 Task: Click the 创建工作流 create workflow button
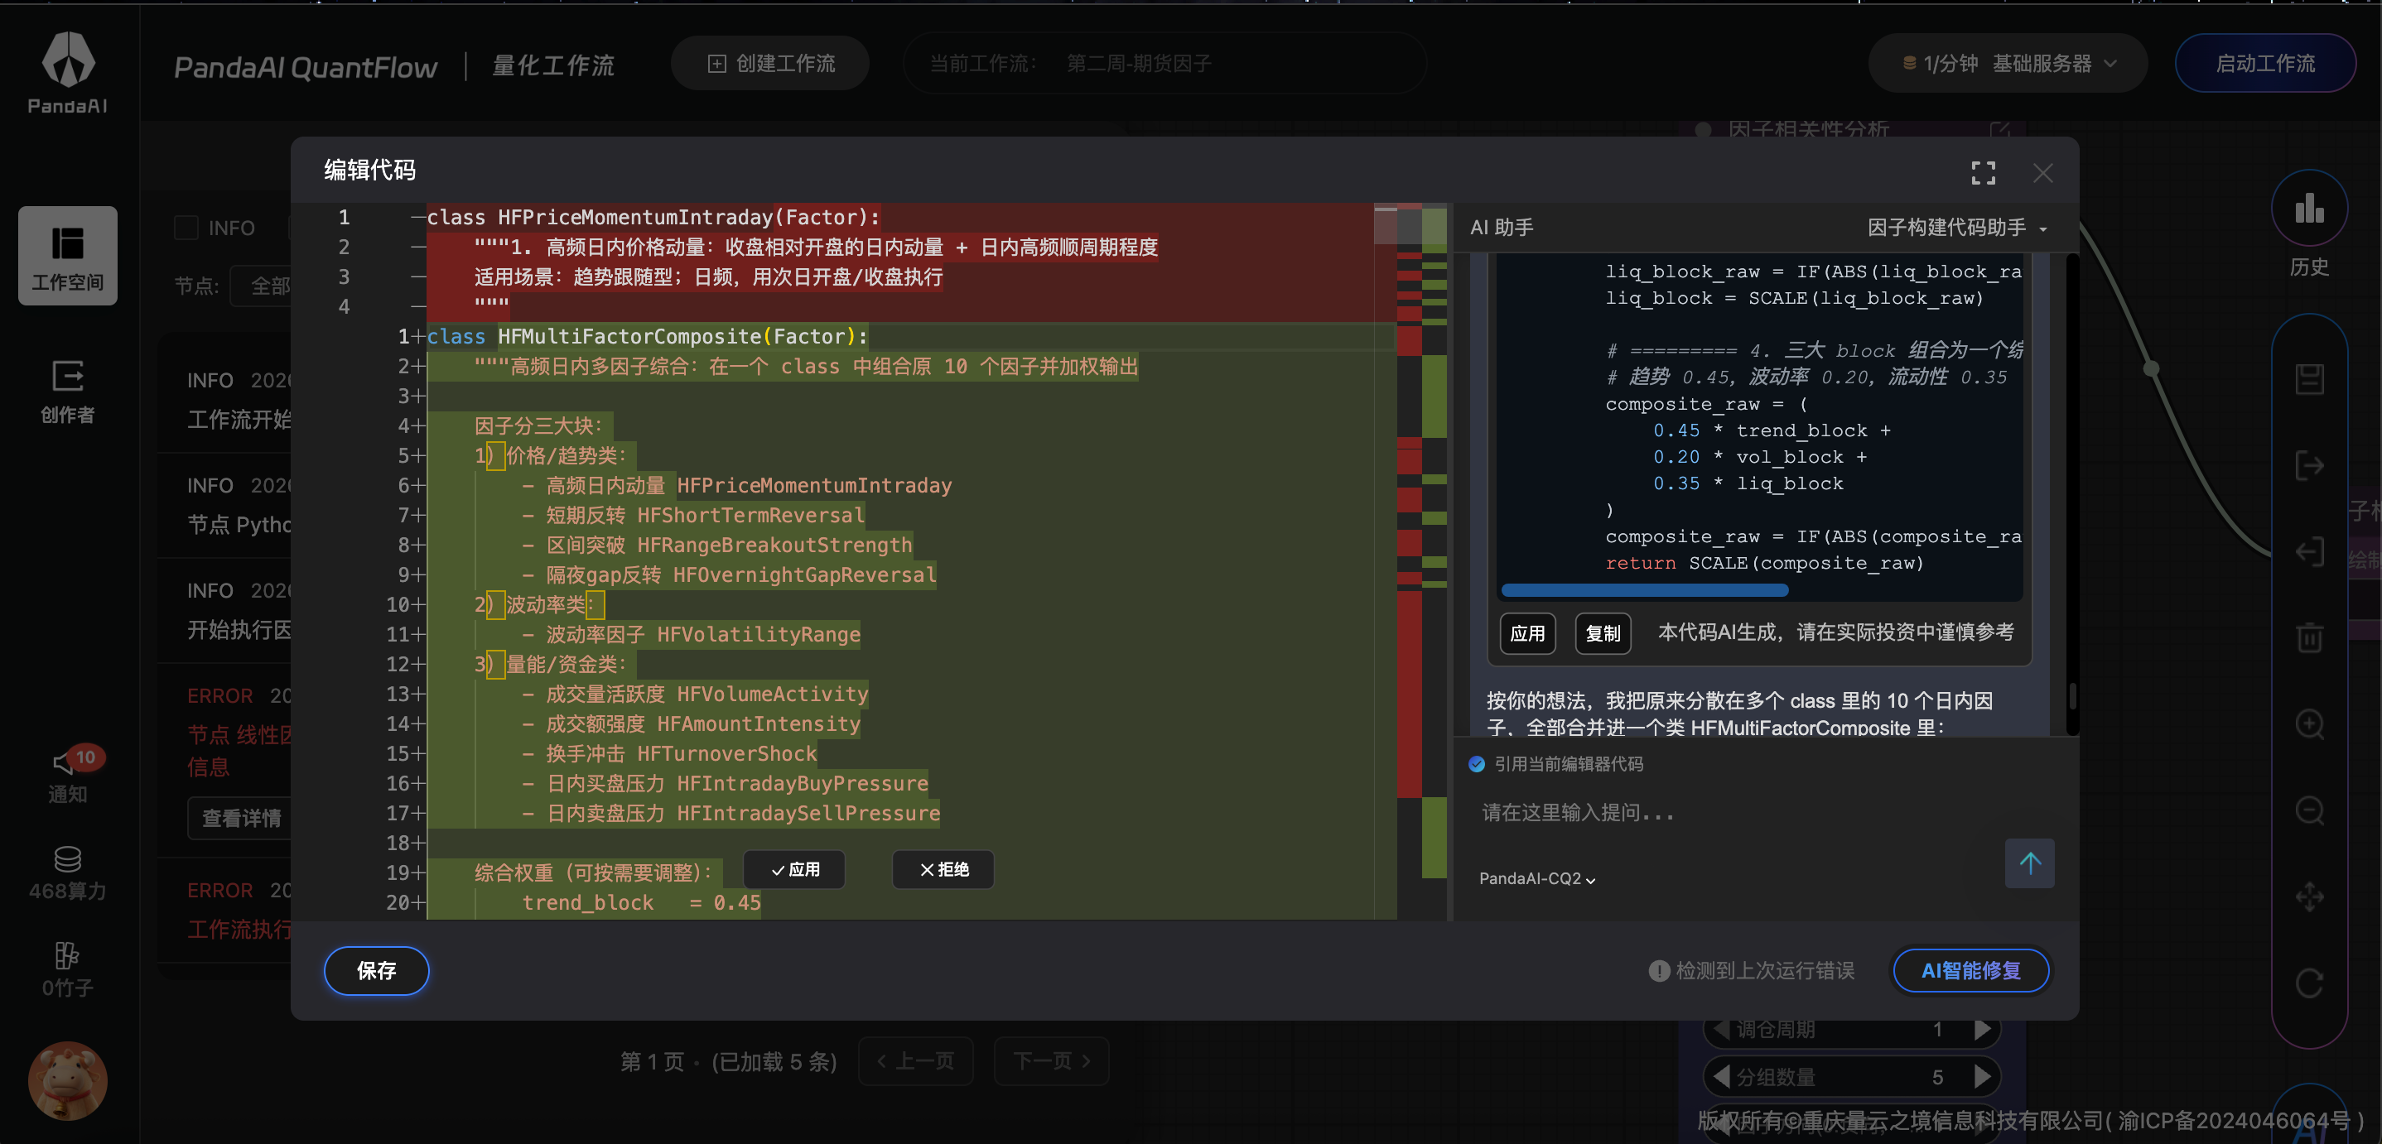tap(770, 63)
